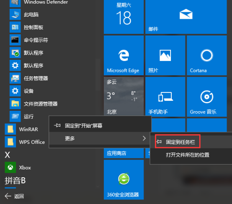Open 文件资源管理器 file explorer icon
The image size is (232, 204).
[x=15, y=104]
